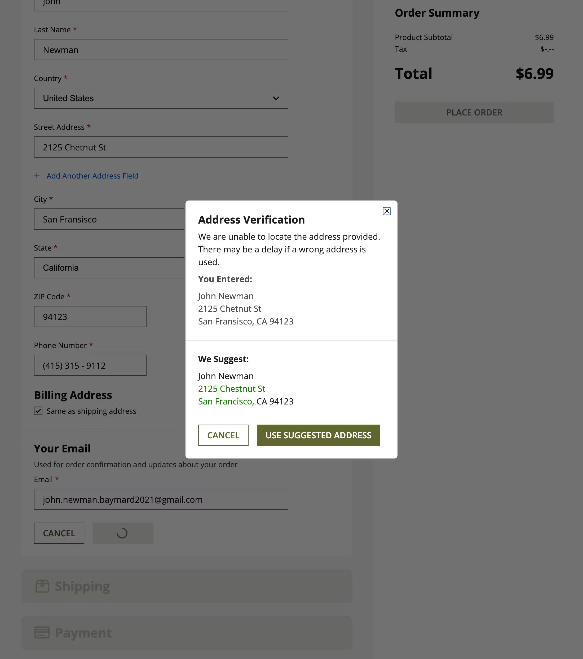Click the suggested 2125 Chestnut St address
The width and height of the screenshot is (583, 659).
click(232, 389)
